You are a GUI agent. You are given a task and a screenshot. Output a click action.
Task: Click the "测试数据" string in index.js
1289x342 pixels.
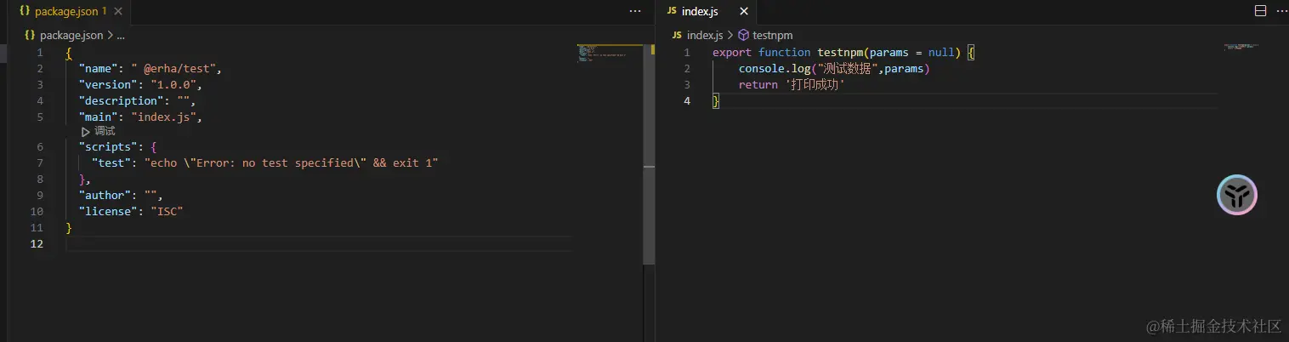coord(849,69)
